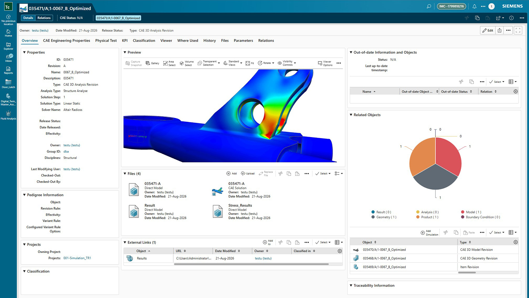This screenshot has width=529, height=298.
Task: Open Fluid Analysis in sidebar
Action: click(x=8, y=116)
